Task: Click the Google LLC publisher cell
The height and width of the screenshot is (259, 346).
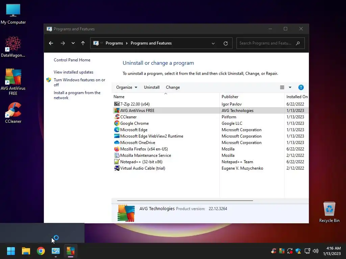Action: point(232,123)
